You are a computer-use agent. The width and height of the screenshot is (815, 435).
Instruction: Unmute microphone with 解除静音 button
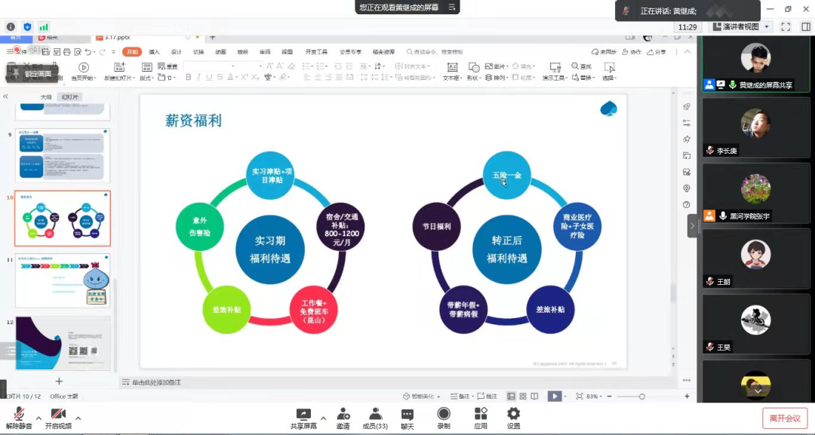coord(20,415)
